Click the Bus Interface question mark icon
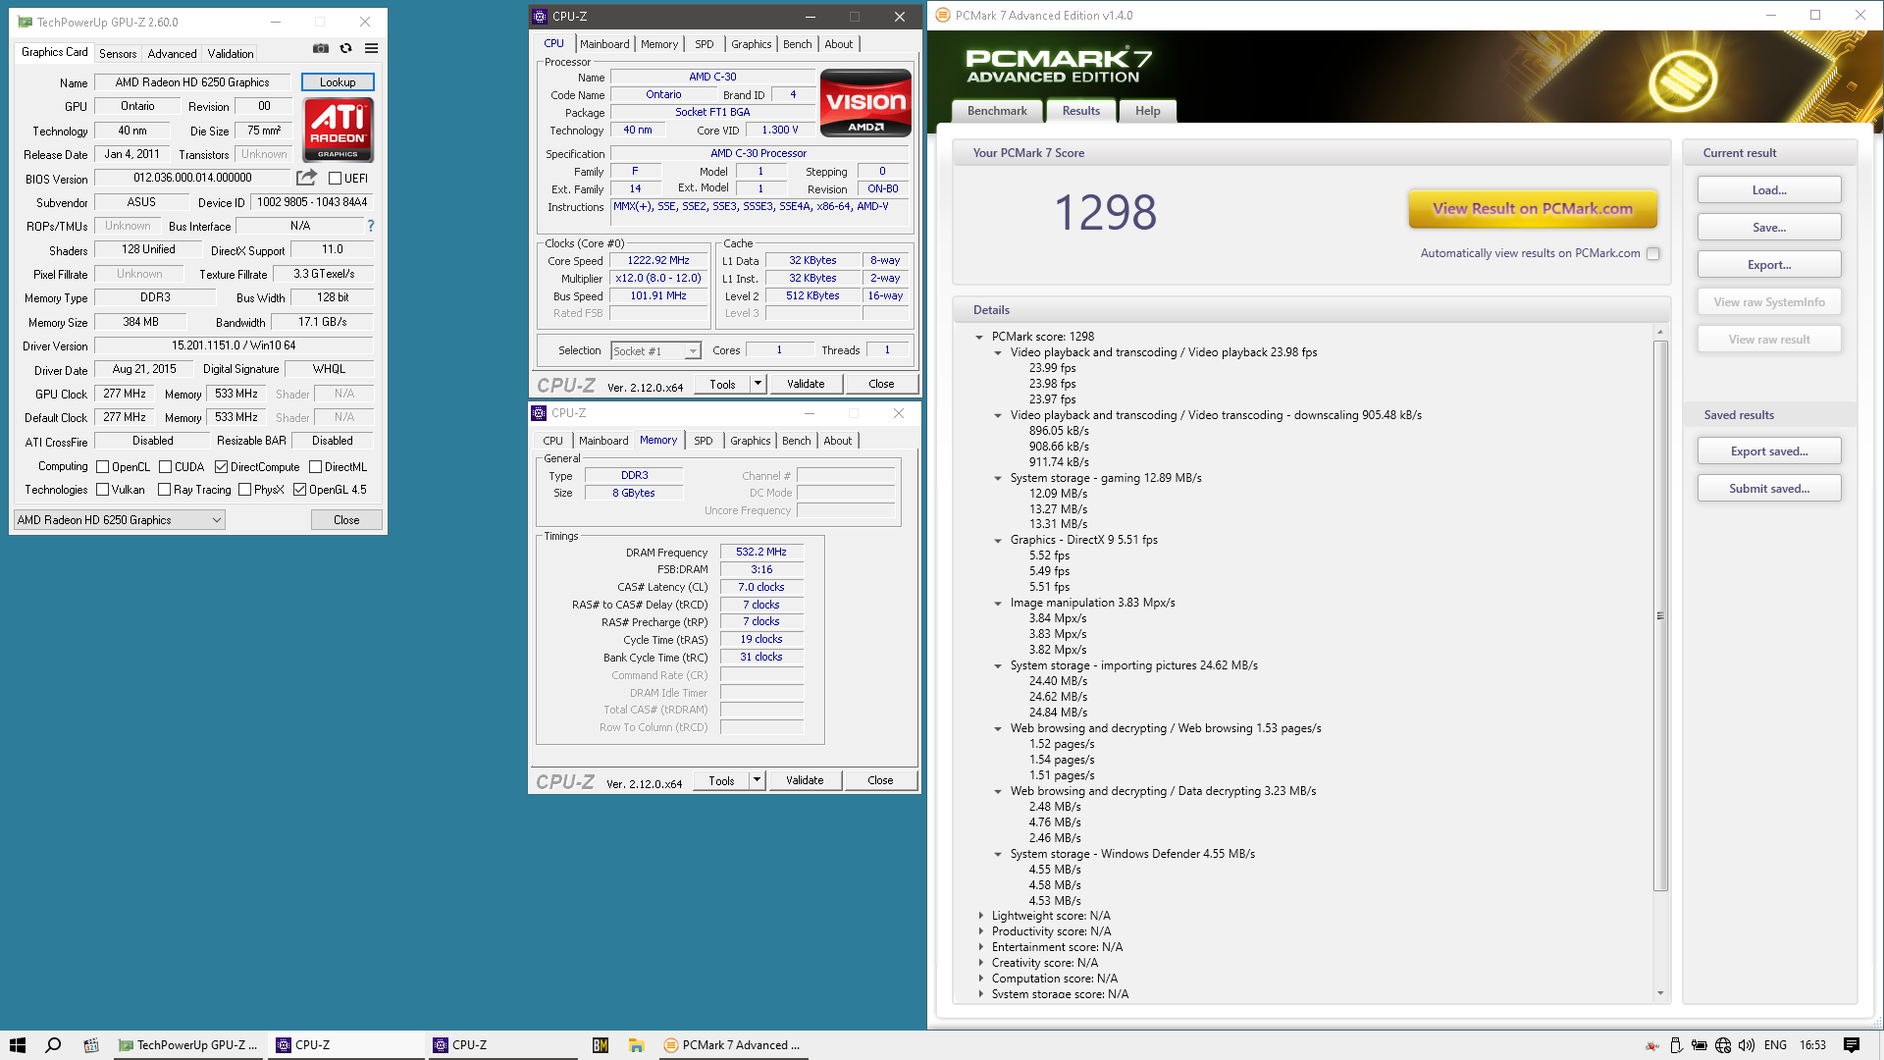The image size is (1884, 1060). pyautogui.click(x=371, y=226)
